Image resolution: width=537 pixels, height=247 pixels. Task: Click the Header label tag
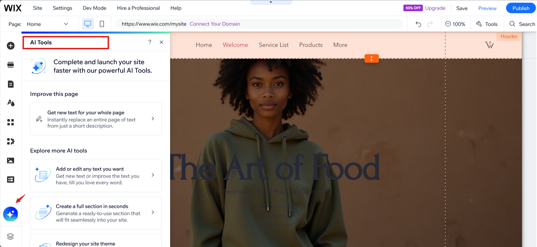pos(509,37)
